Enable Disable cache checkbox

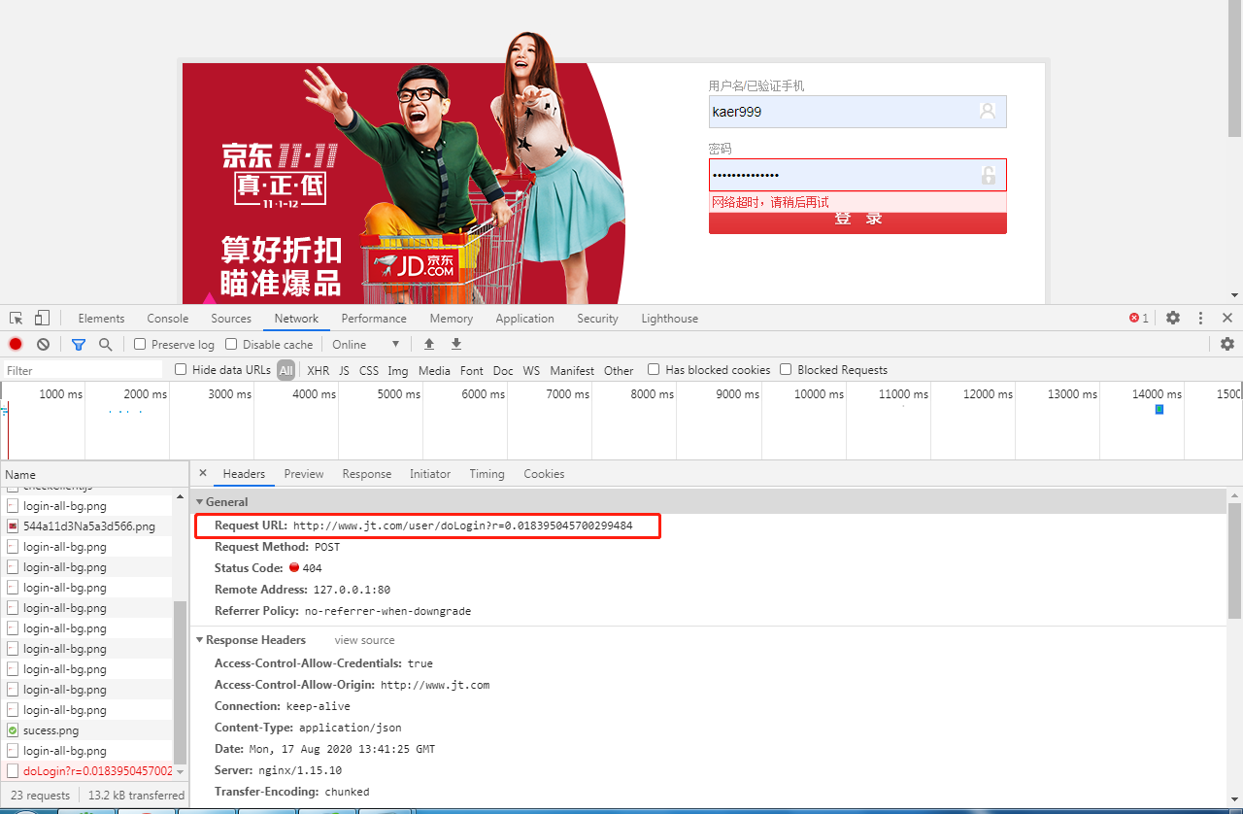231,344
